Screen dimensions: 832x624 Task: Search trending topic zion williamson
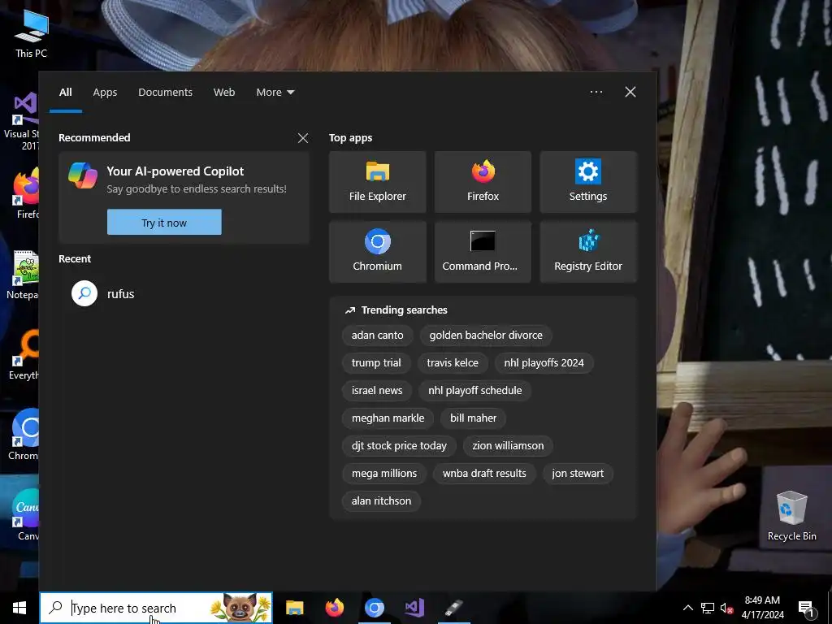tap(508, 446)
